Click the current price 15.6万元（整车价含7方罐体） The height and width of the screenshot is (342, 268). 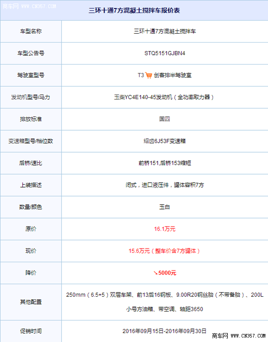click(164, 251)
